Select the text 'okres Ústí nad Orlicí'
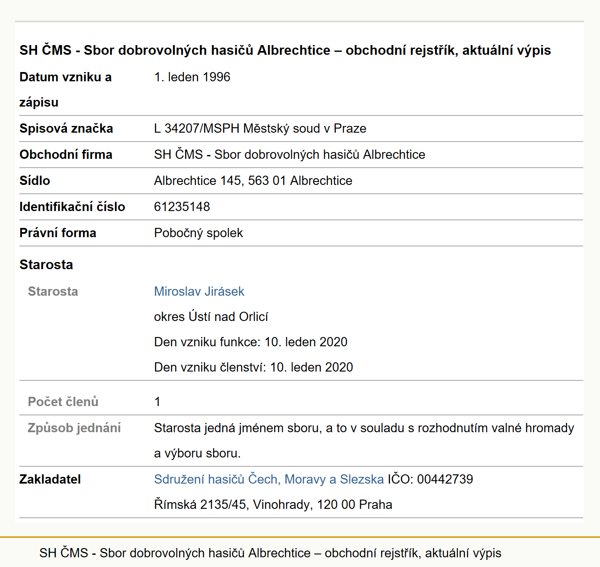This screenshot has height=567, width=600. click(211, 317)
